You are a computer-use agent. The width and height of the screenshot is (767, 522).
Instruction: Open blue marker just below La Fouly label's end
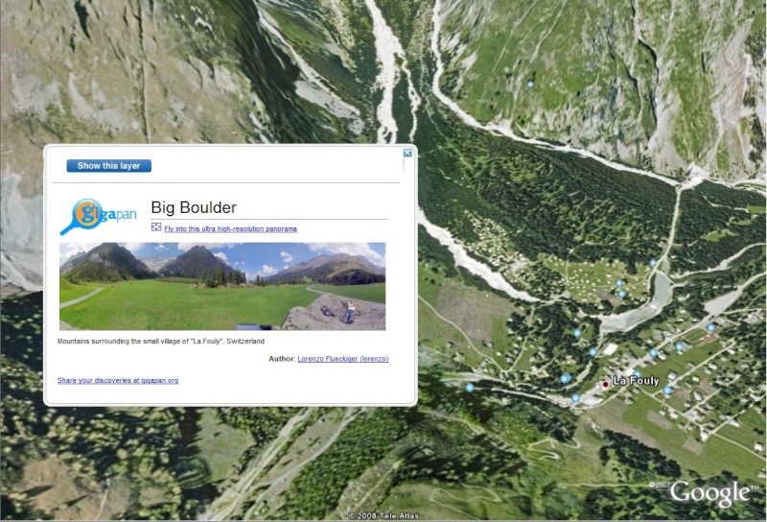[666, 391]
